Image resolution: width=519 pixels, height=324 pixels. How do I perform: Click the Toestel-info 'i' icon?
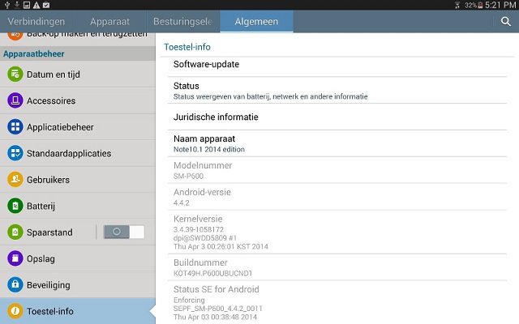15,311
